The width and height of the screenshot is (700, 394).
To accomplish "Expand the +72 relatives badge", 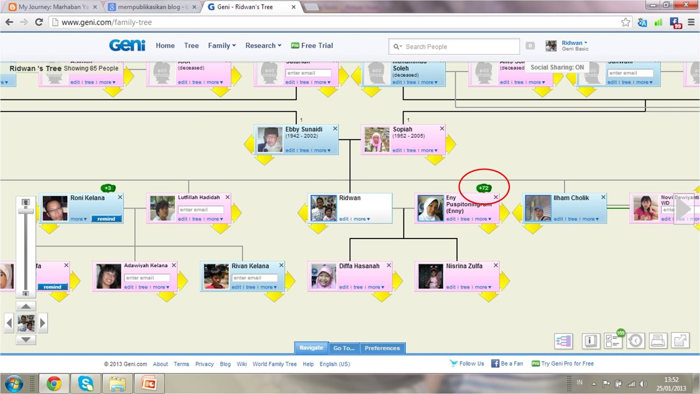I will [x=484, y=188].
